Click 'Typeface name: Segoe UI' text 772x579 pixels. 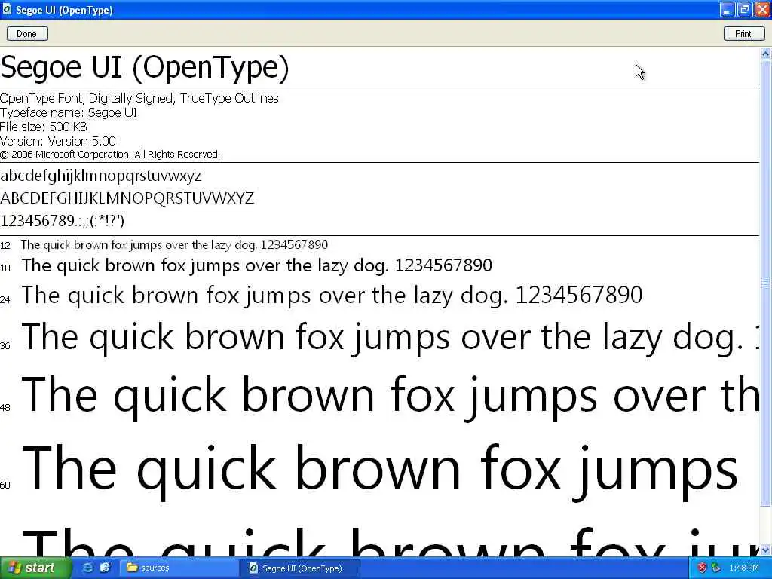coord(69,113)
